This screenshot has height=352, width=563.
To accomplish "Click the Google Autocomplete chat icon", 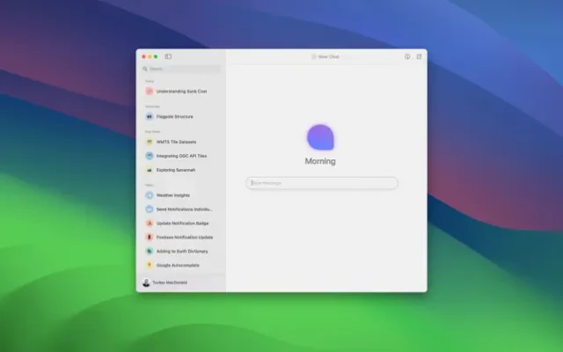I will pyautogui.click(x=150, y=265).
